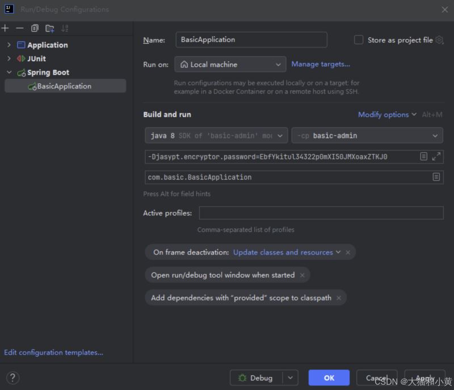Open the Modify options menu
The height and width of the screenshot is (390, 454).
pyautogui.click(x=387, y=115)
